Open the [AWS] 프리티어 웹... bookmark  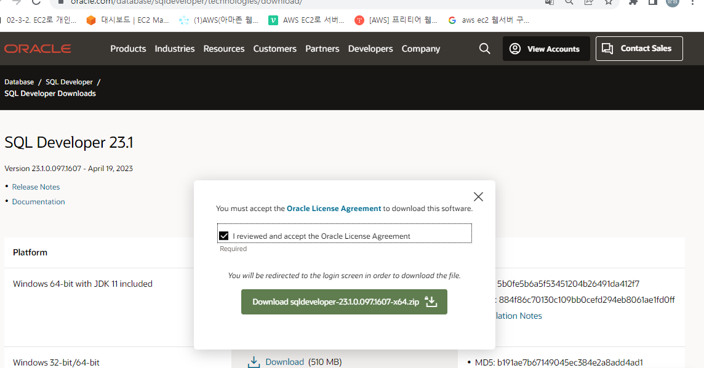(396, 20)
